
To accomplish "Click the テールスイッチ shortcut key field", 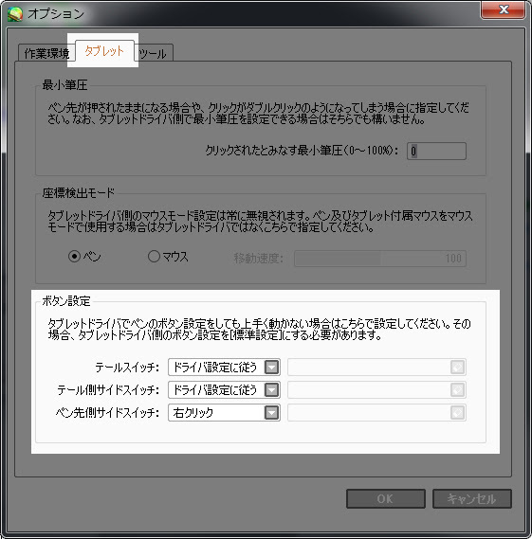I will (376, 368).
